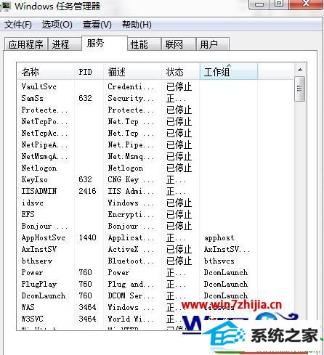Select the Protecte... service name
This screenshot has width=324, height=355.
tap(44, 110)
